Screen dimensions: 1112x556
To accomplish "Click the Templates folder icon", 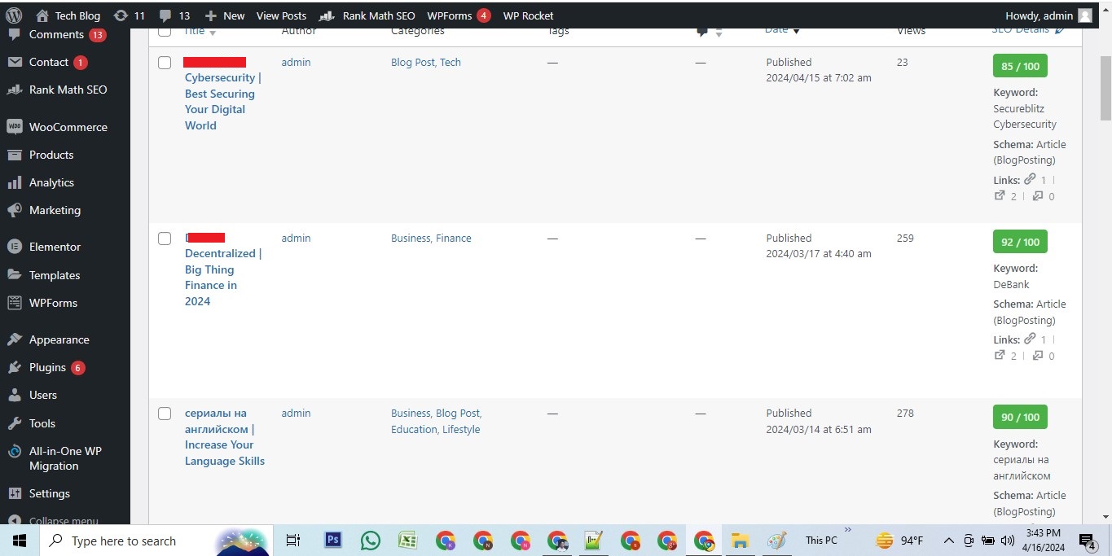I will pyautogui.click(x=14, y=275).
